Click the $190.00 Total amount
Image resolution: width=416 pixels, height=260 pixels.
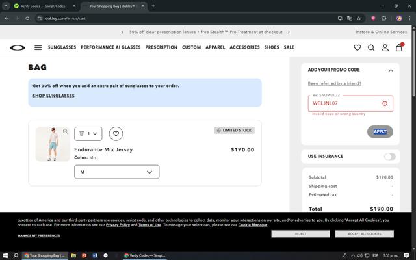pyautogui.click(x=382, y=209)
